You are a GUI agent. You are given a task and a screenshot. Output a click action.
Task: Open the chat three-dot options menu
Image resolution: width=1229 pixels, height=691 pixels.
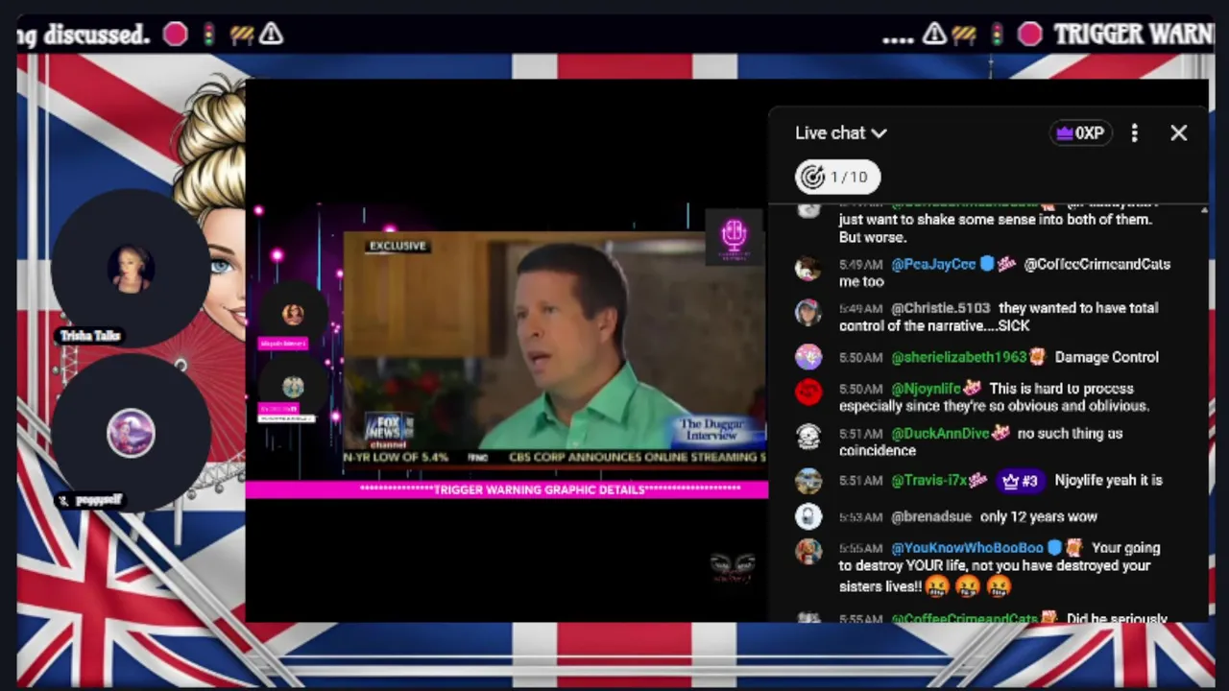tap(1134, 133)
